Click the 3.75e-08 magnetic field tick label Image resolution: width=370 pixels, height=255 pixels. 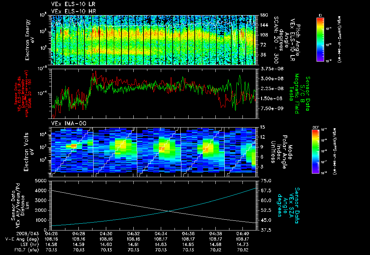point(272,69)
